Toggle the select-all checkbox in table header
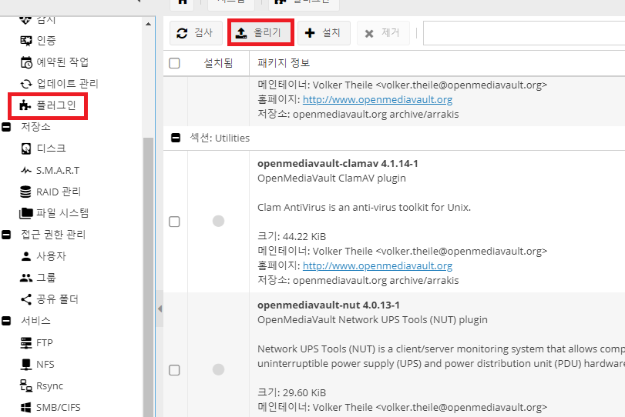The image size is (625, 417). point(174,63)
